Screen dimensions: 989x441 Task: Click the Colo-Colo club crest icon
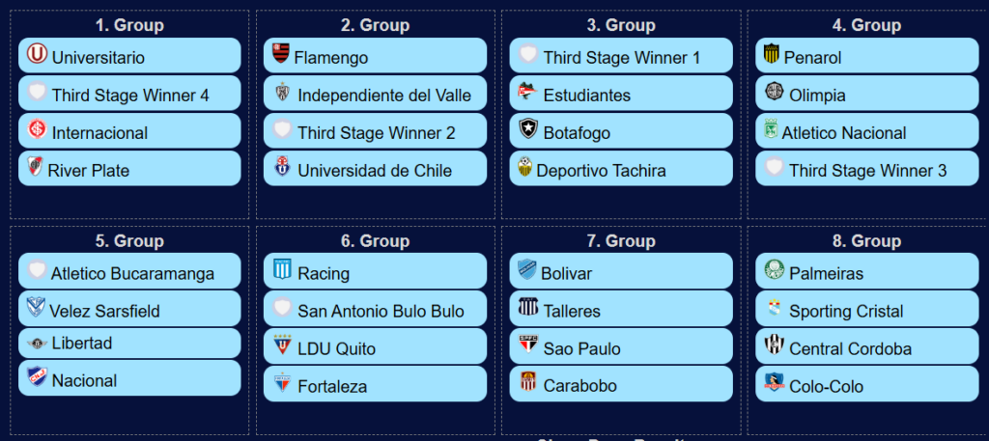point(774,385)
